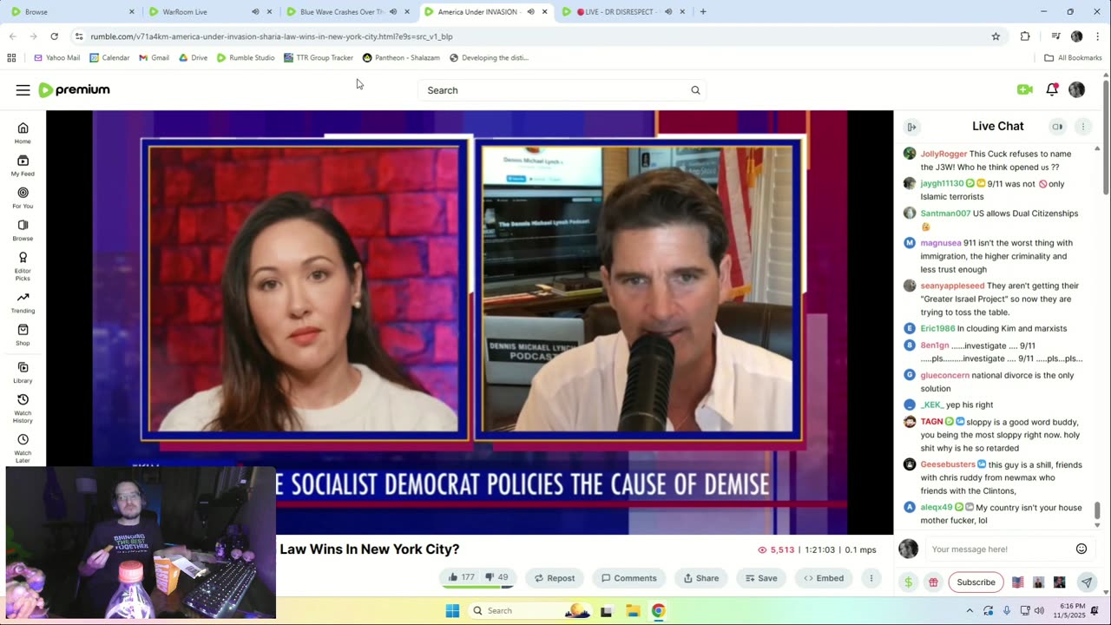The height and width of the screenshot is (625, 1111).
Task: Open Watch Later in the sidebar
Action: point(23,448)
